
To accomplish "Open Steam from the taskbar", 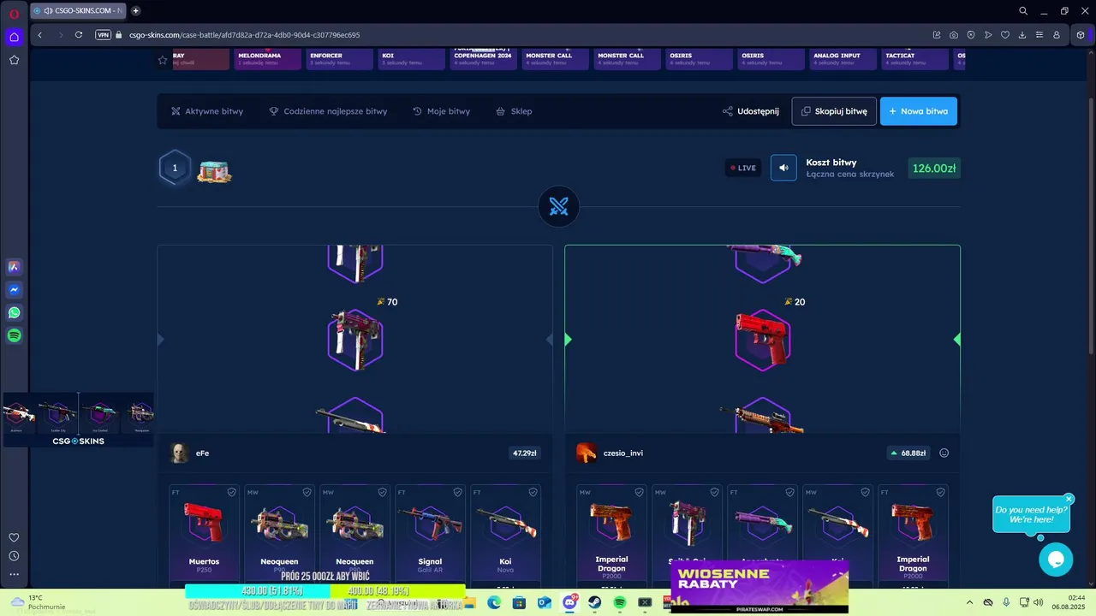I will point(594,602).
